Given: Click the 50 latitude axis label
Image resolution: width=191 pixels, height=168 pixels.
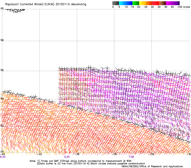Looking at the screenshot, I should tap(2, 151).
